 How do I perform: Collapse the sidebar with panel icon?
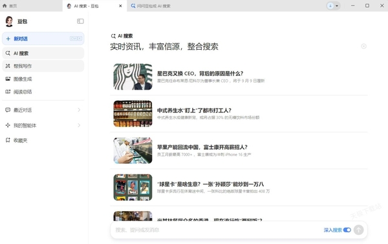point(80,21)
